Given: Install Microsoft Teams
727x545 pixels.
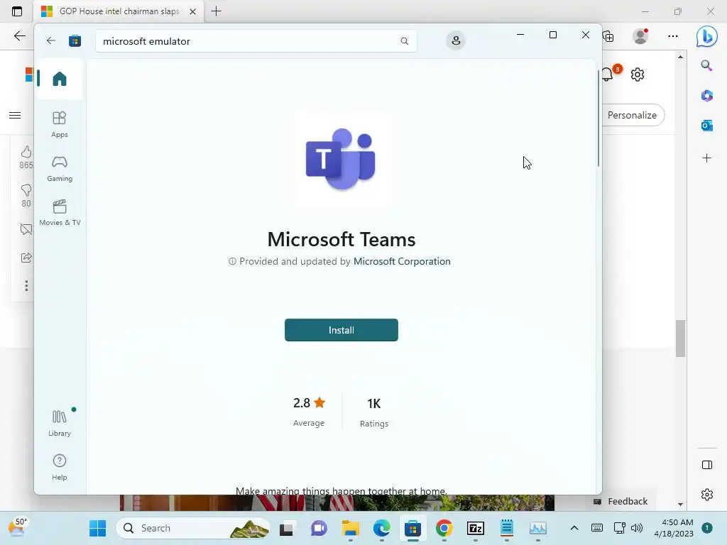Looking at the screenshot, I should (x=341, y=330).
